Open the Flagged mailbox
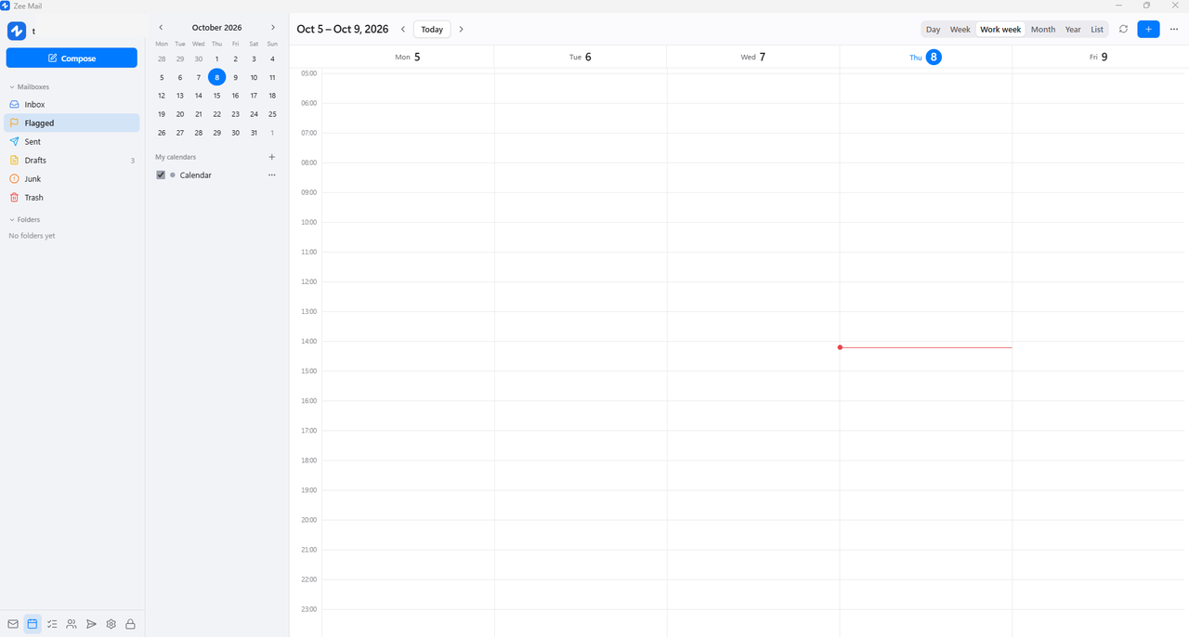Screen dimensions: 1189x637 (x=72, y=123)
